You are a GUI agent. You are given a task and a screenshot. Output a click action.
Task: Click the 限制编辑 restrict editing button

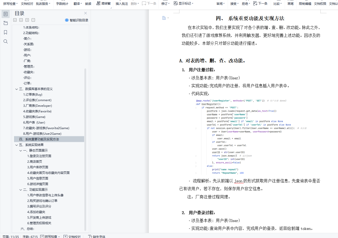pyautogui.click(x=305, y=4)
